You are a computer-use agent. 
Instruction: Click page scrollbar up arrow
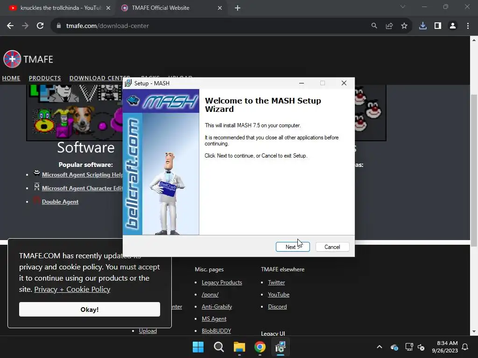click(474, 40)
